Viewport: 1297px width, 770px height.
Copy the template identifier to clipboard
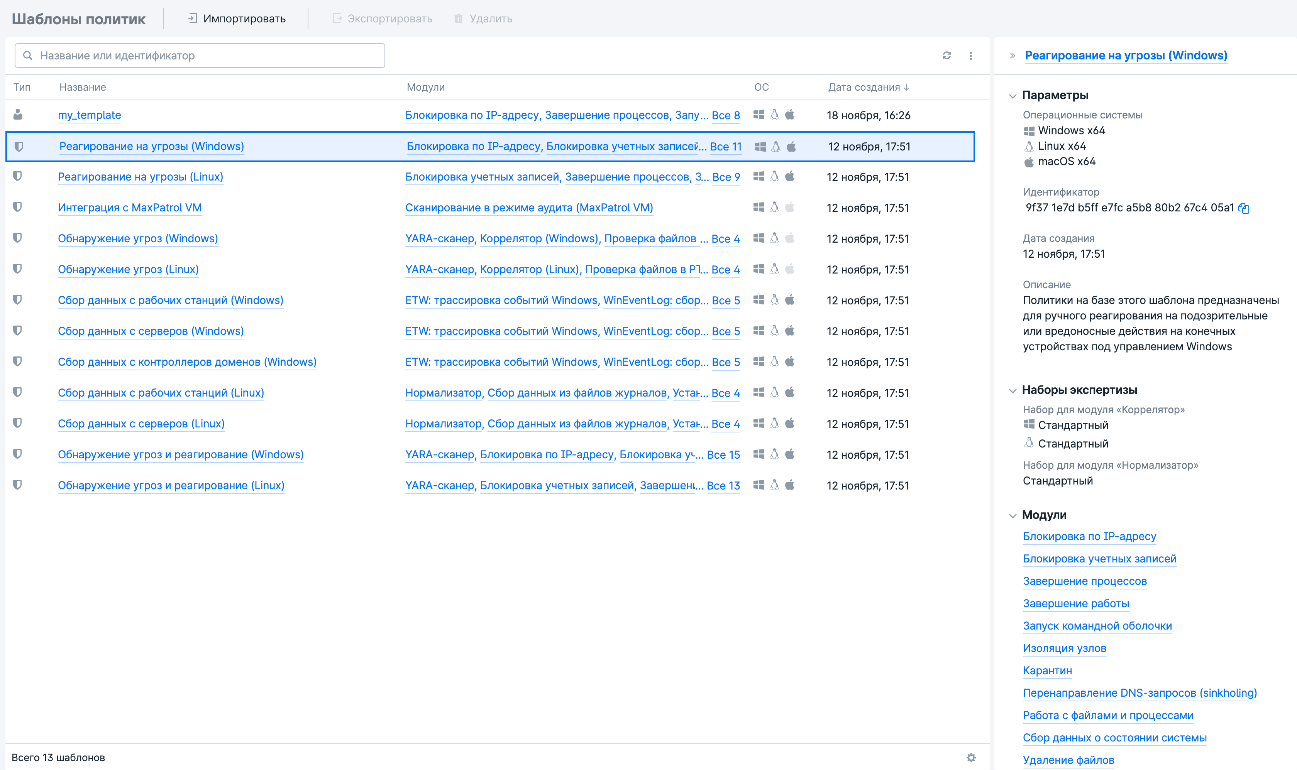click(x=1243, y=208)
